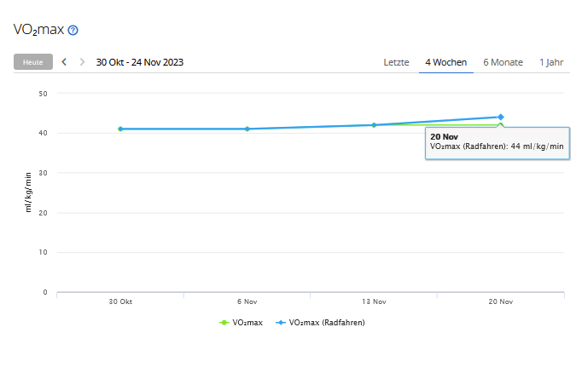Click the ml/kg/min y-axis label

pos(27,192)
